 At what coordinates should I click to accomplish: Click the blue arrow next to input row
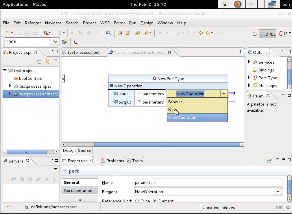click(x=232, y=93)
